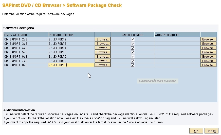221x135 pixels.
Task: Click the Package Location column header
Action: [x=71, y=35]
